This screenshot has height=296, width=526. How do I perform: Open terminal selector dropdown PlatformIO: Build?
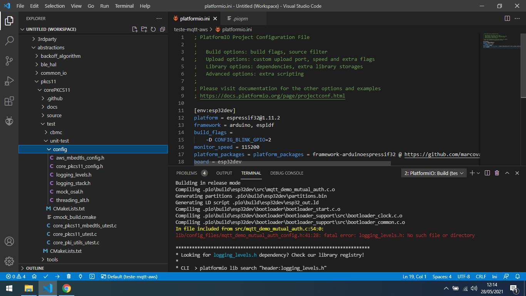pyautogui.click(x=434, y=173)
